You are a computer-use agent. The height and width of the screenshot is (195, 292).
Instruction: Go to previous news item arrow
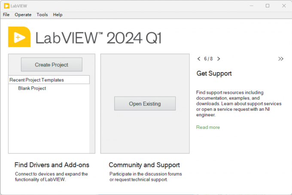click(199, 59)
